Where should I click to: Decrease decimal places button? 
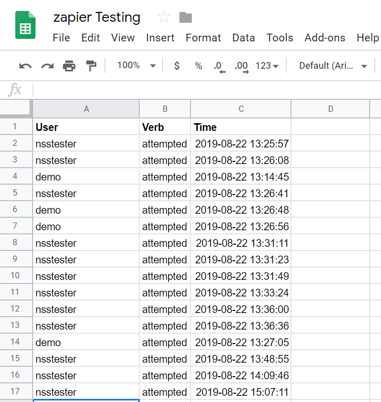click(x=219, y=67)
